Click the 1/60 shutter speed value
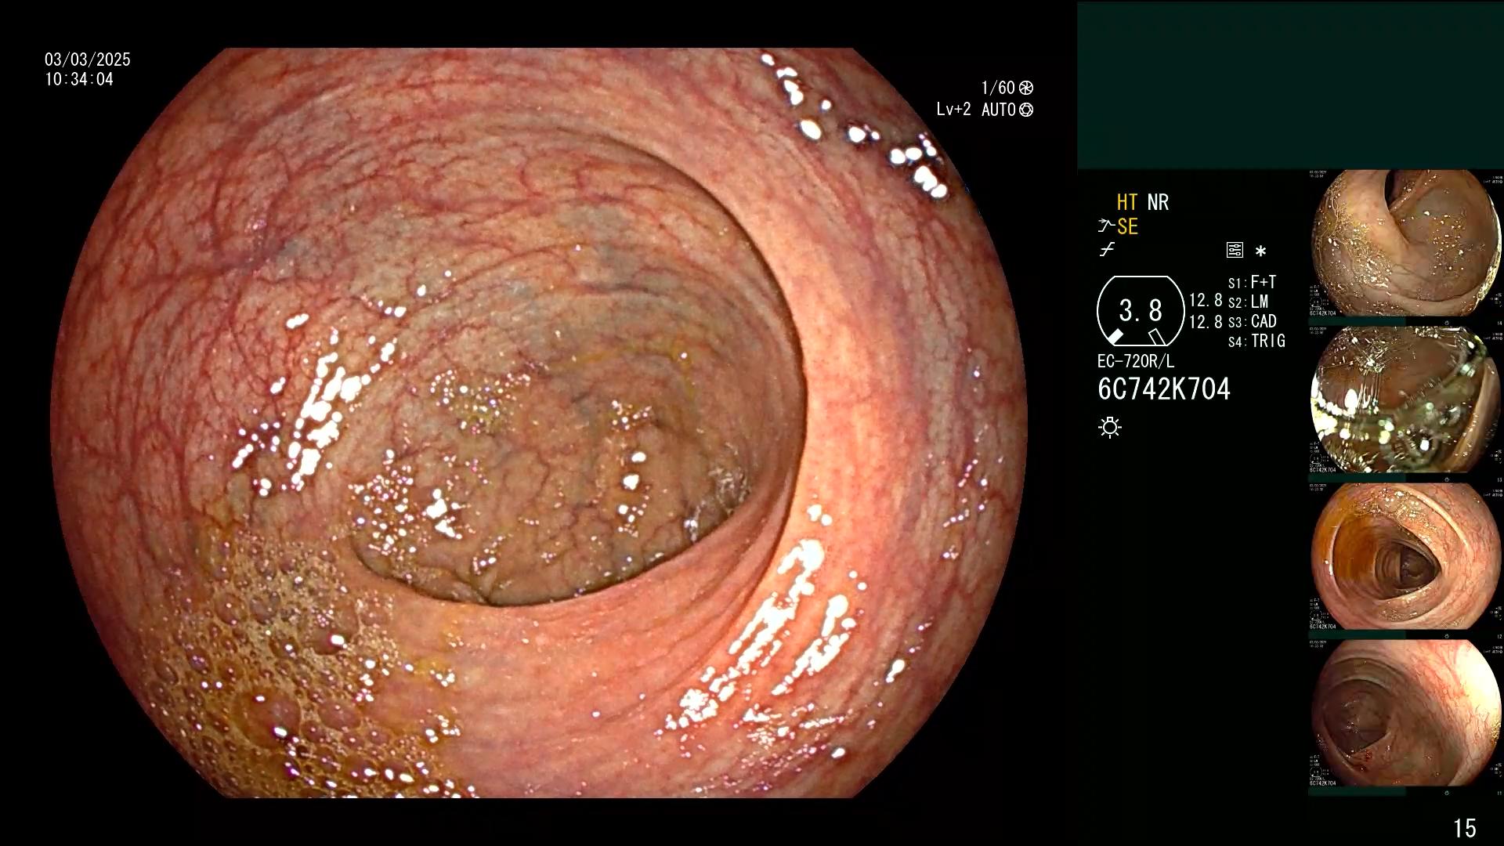This screenshot has height=846, width=1504. click(x=998, y=88)
